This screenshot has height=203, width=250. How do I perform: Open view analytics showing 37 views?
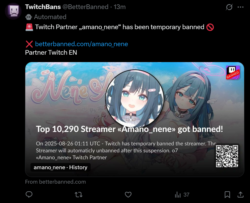point(182,194)
